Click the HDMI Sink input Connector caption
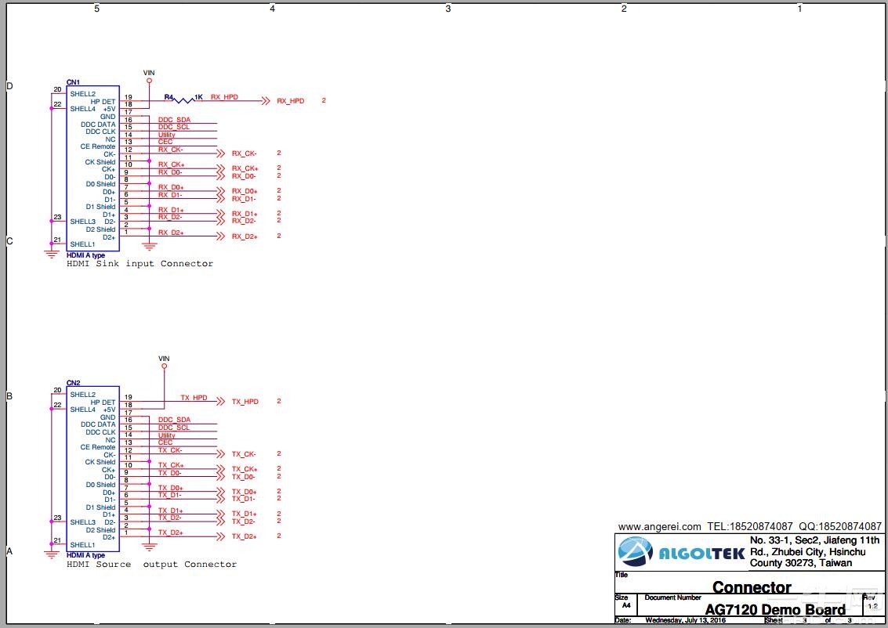 pyautogui.click(x=140, y=264)
